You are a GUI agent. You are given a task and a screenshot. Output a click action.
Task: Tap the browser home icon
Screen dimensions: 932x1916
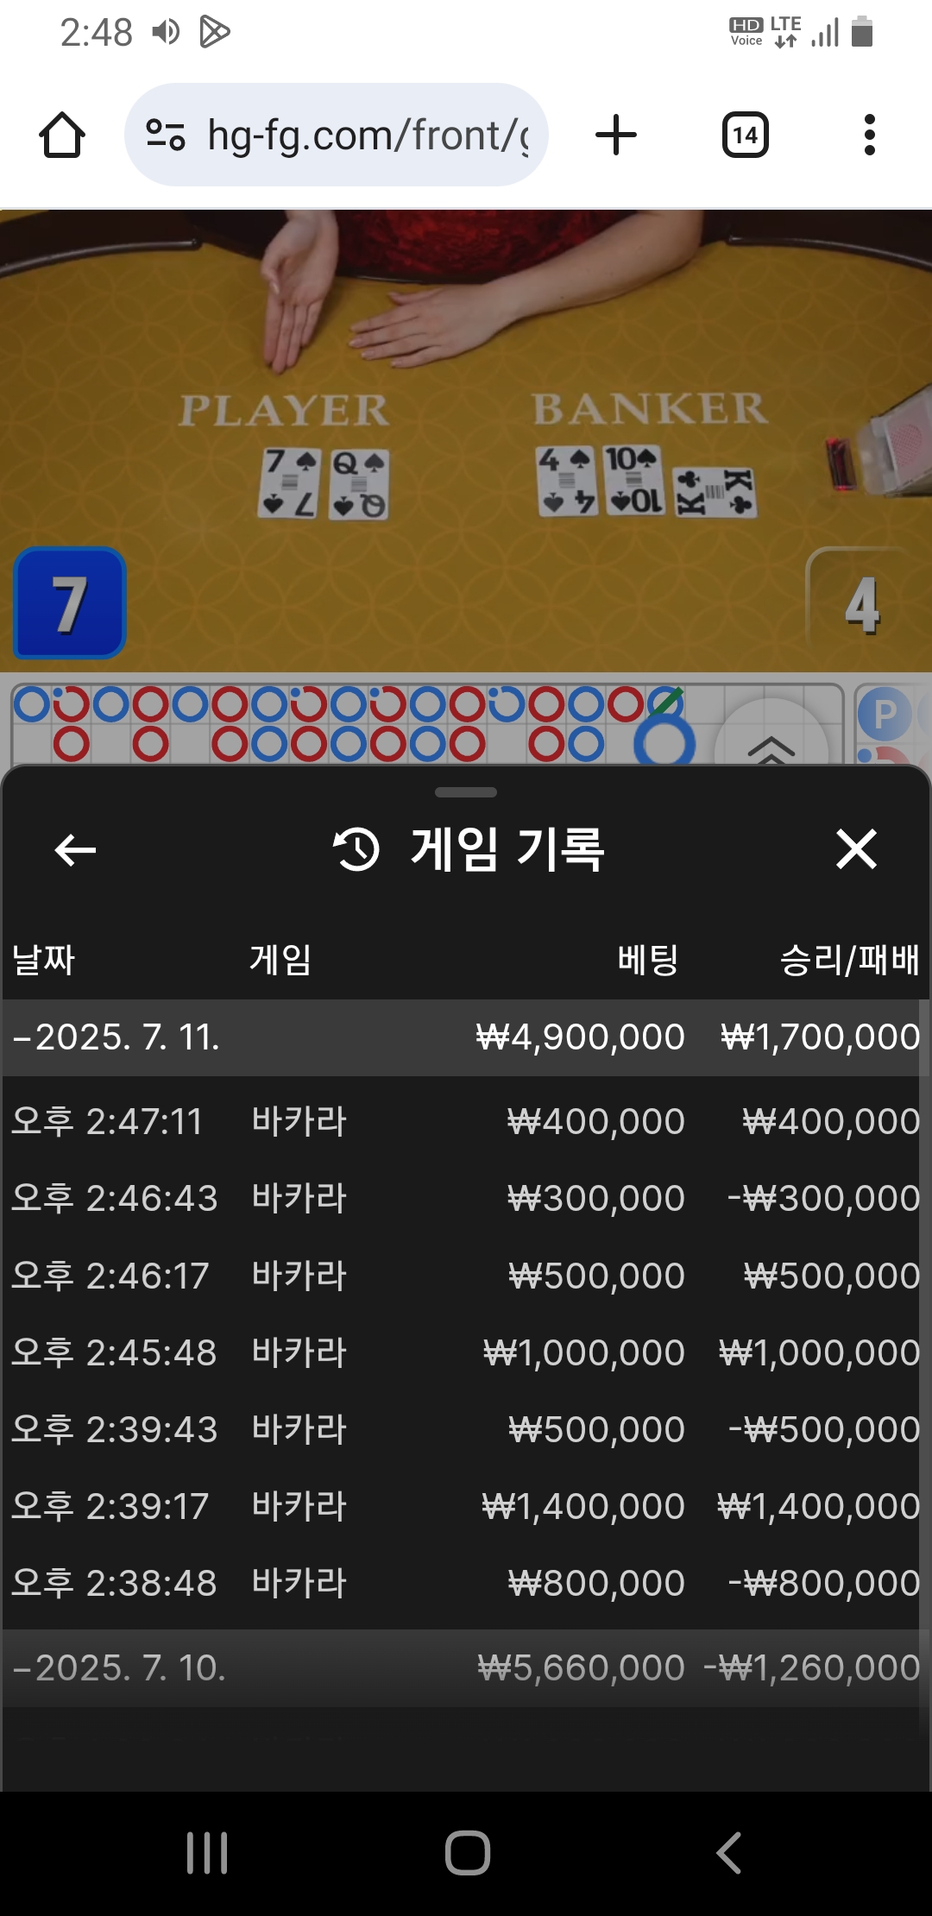[x=62, y=135]
